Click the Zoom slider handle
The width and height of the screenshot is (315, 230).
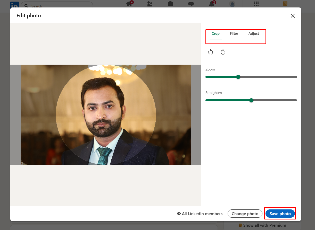[238, 77]
